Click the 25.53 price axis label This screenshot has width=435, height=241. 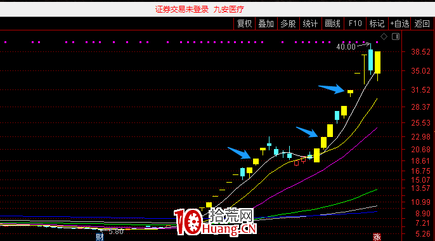point(420,123)
